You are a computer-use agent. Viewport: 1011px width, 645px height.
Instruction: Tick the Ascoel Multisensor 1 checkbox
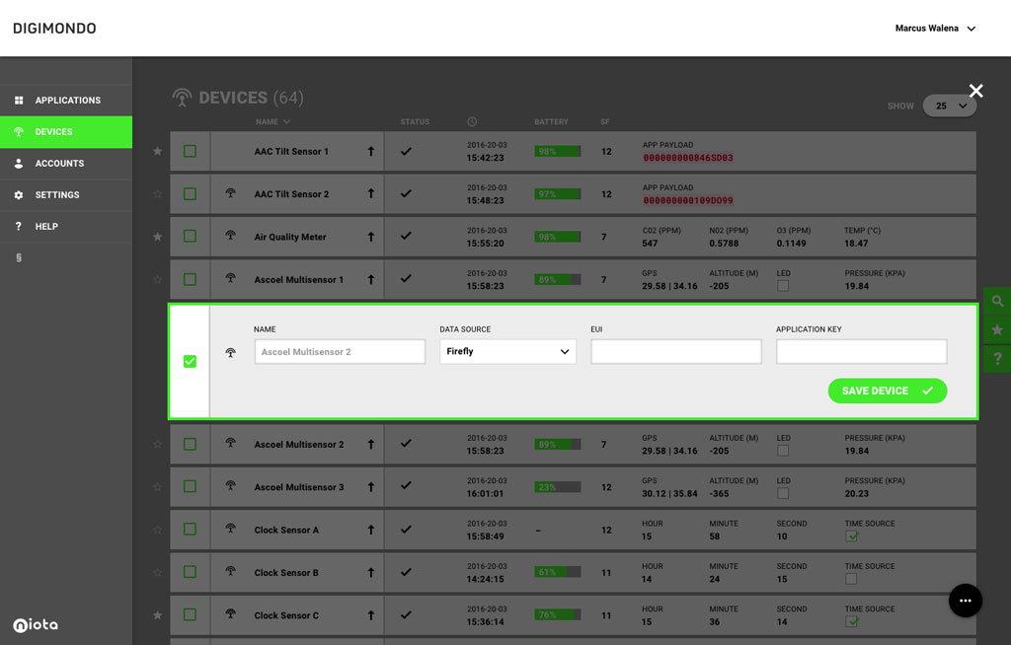click(190, 280)
